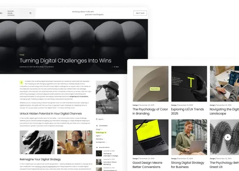Screen dimensions: 239x171
Task: Open Harry Wuko's Facebook icon on author card
Action: point(99,111)
